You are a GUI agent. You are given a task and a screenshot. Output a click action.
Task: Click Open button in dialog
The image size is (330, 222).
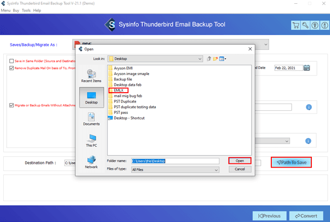[x=240, y=161]
